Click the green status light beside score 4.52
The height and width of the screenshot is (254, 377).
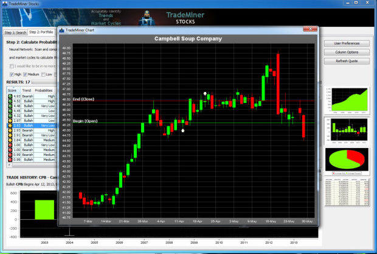(x=10, y=101)
